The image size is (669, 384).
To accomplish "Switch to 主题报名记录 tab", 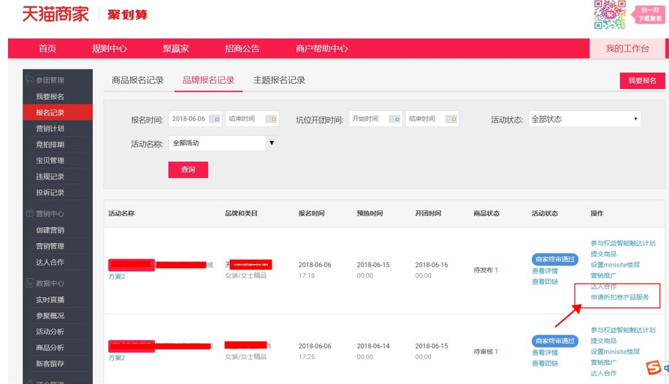I will click(x=279, y=80).
